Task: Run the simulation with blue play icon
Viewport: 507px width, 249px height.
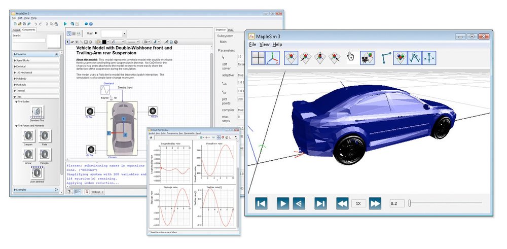Action: click(65, 24)
